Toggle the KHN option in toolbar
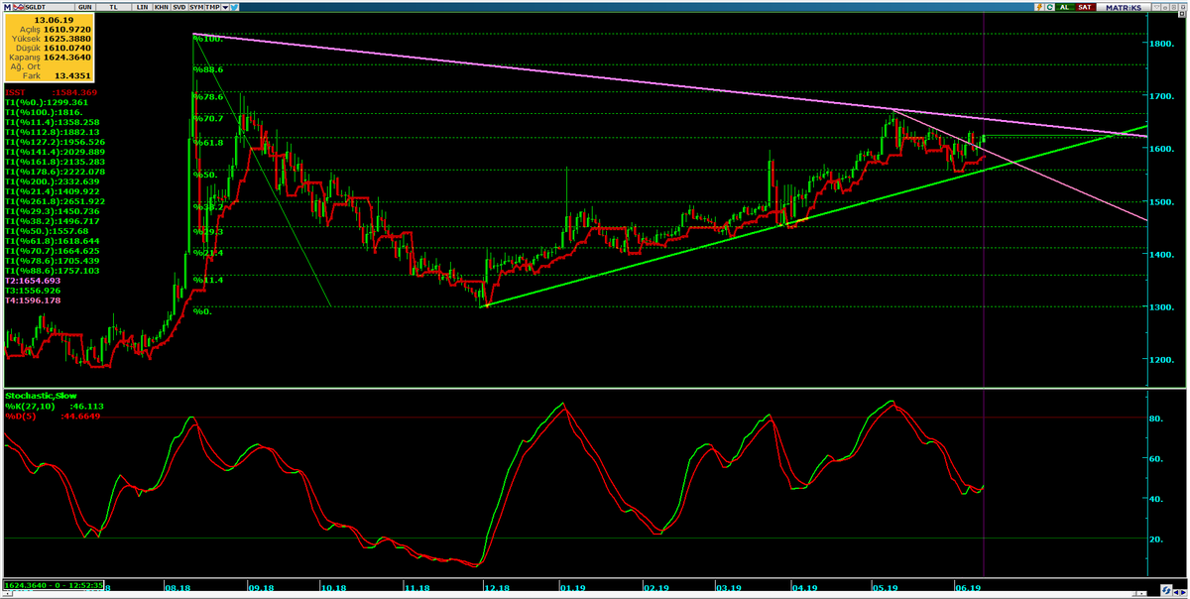The width and height of the screenshot is (1190, 599). click(162, 7)
